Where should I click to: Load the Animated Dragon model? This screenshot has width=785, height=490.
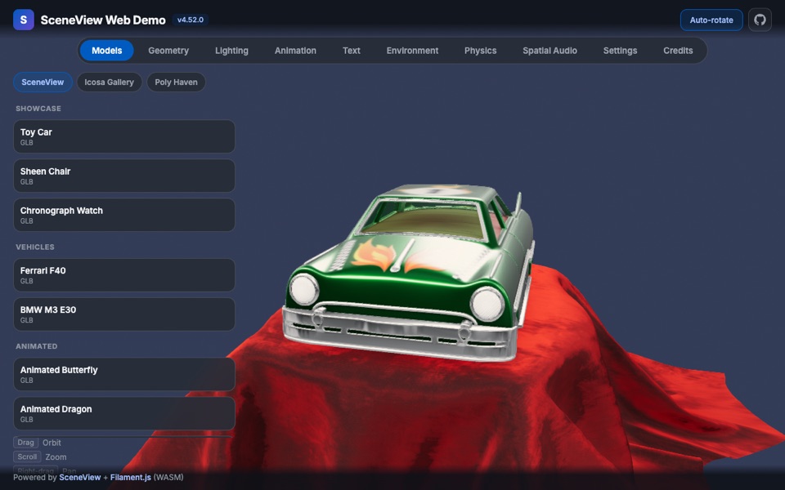click(124, 413)
